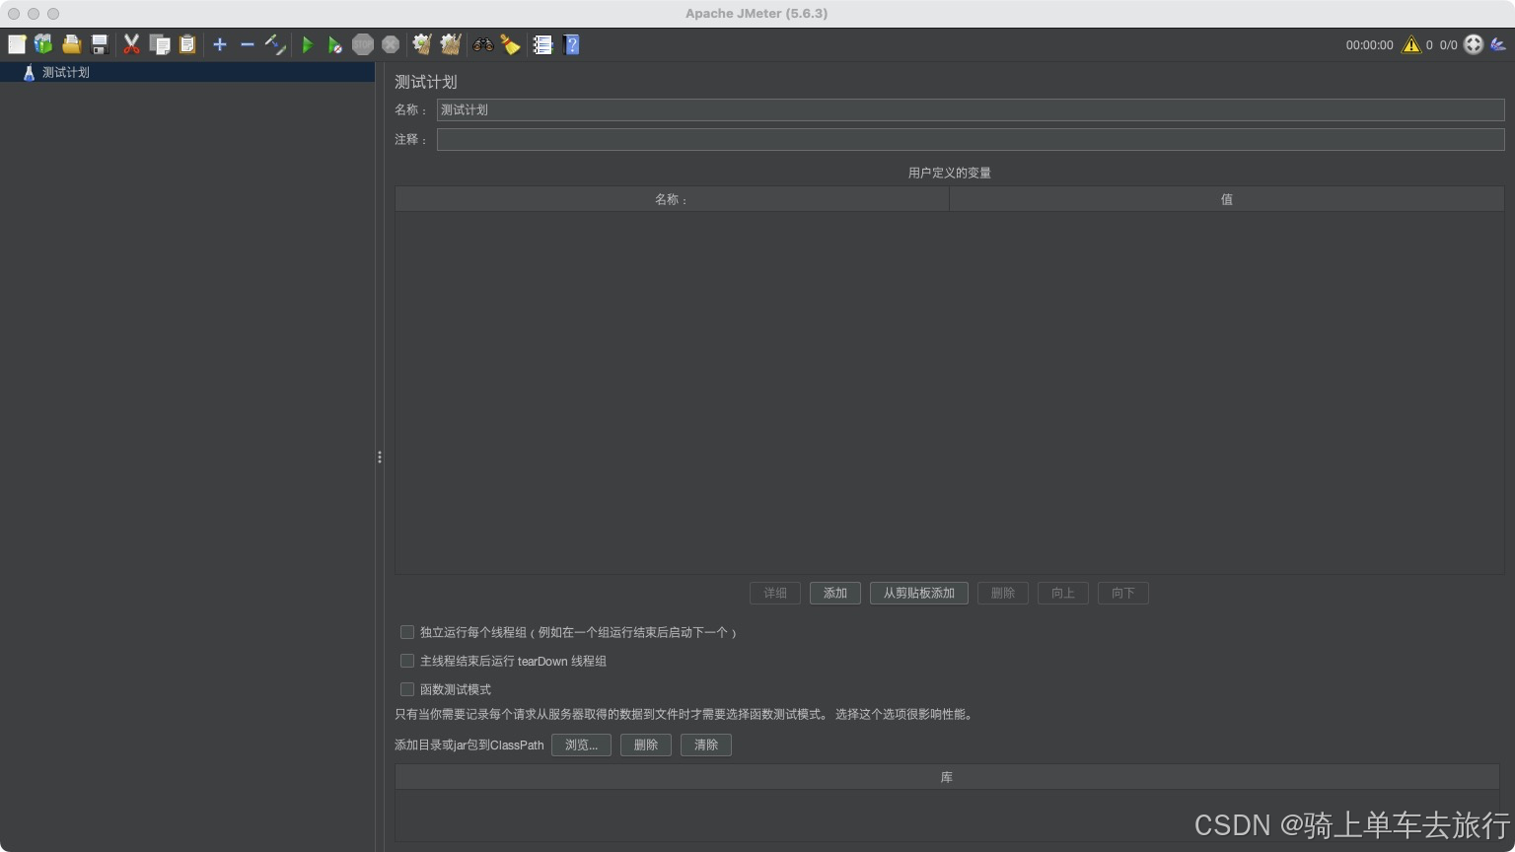Click the Reset search icon
Image resolution: width=1515 pixels, height=852 pixels.
tap(511, 44)
